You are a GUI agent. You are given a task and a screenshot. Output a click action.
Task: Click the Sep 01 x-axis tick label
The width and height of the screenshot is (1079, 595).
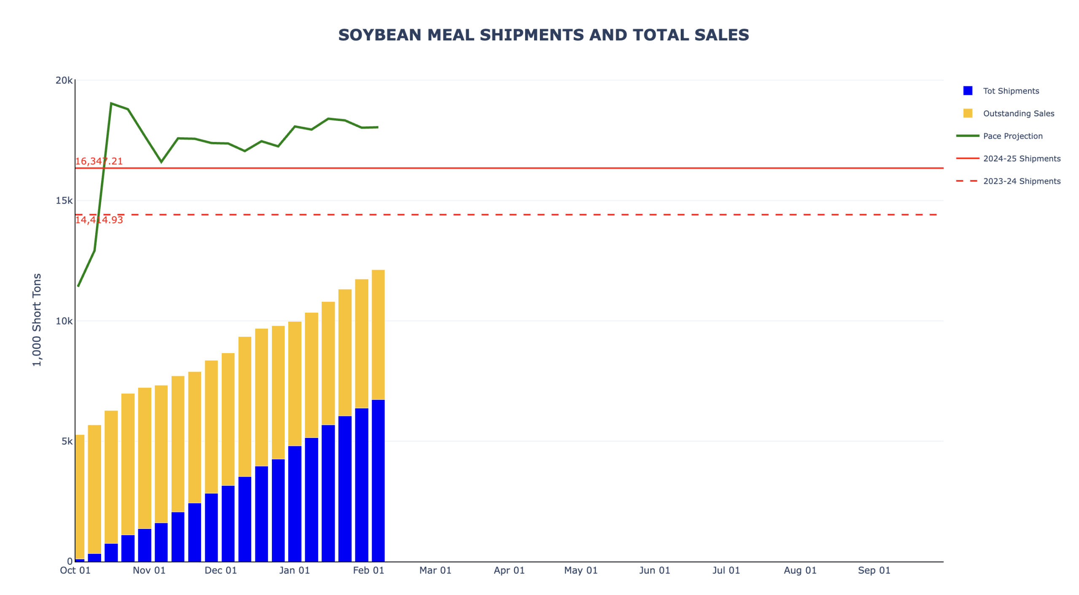(x=874, y=570)
